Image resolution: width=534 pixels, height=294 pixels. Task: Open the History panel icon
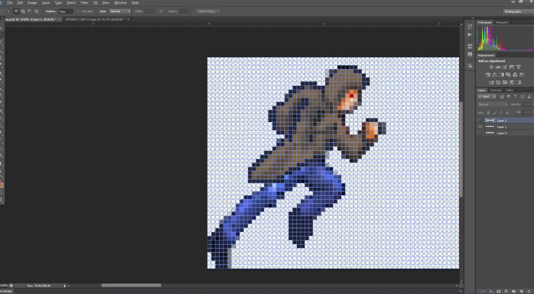(x=470, y=26)
